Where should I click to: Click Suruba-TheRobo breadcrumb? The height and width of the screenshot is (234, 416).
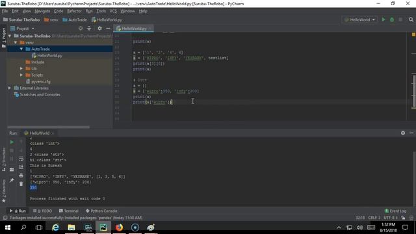pos(21,19)
